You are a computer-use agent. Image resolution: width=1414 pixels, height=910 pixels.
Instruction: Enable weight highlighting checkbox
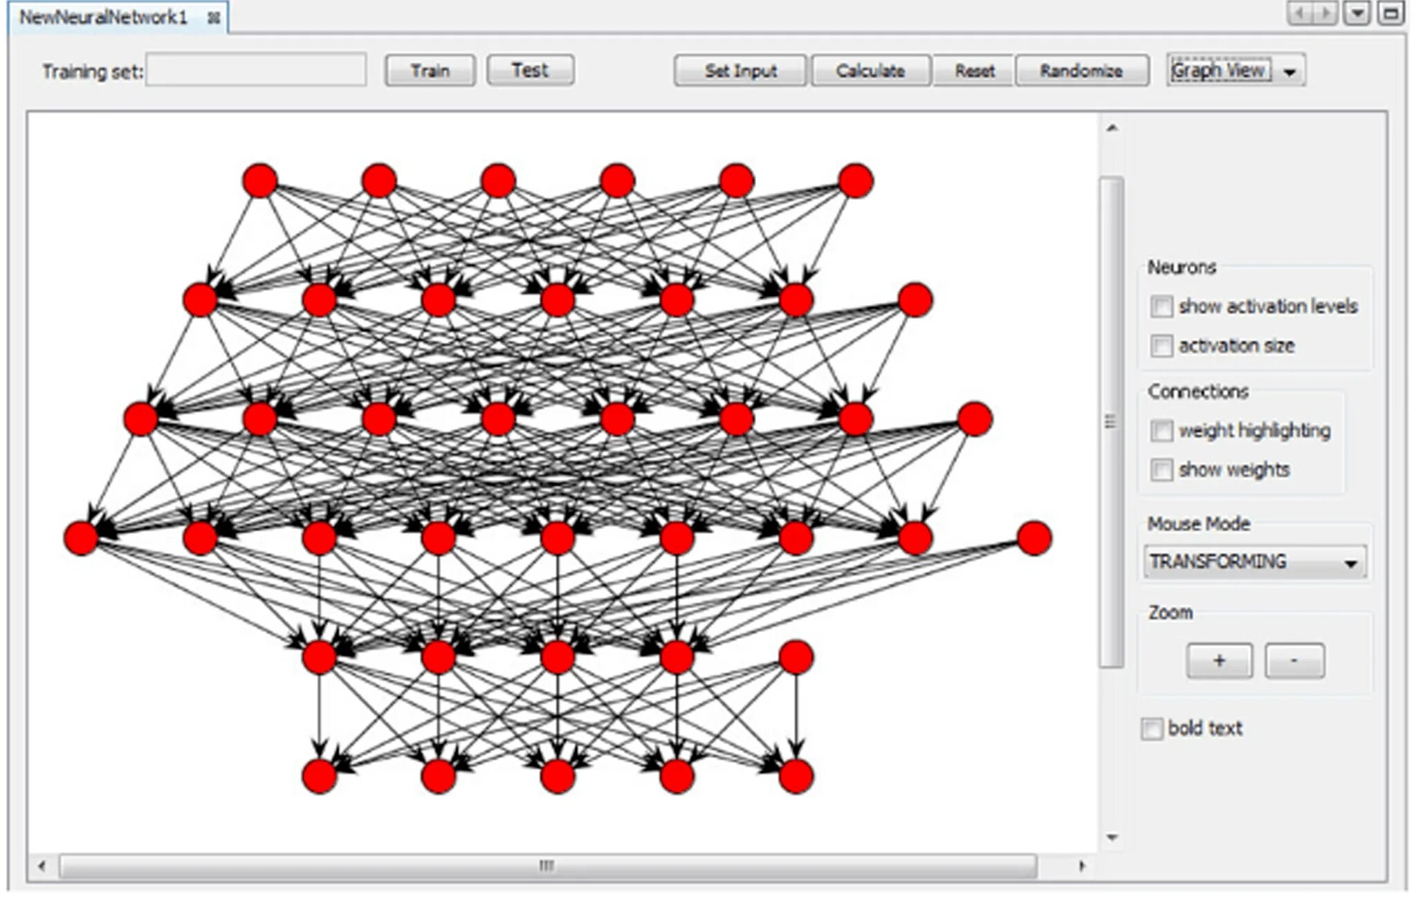1161,431
